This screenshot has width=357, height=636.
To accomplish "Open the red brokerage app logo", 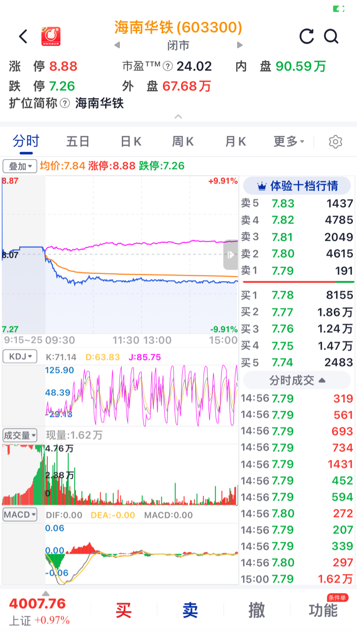I will pos(51,36).
